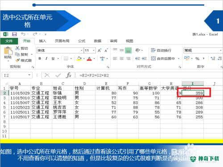Switch to the Formulas ribbon tab

[82, 41]
